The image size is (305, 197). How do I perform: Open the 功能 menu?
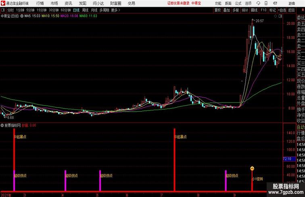point(218,3)
